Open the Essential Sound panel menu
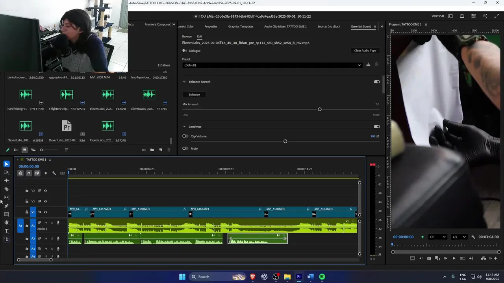The height and width of the screenshot is (283, 504). point(375,26)
